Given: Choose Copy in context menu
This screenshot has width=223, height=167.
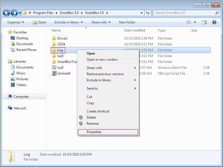Looking at the screenshot, I should click(108, 103).
